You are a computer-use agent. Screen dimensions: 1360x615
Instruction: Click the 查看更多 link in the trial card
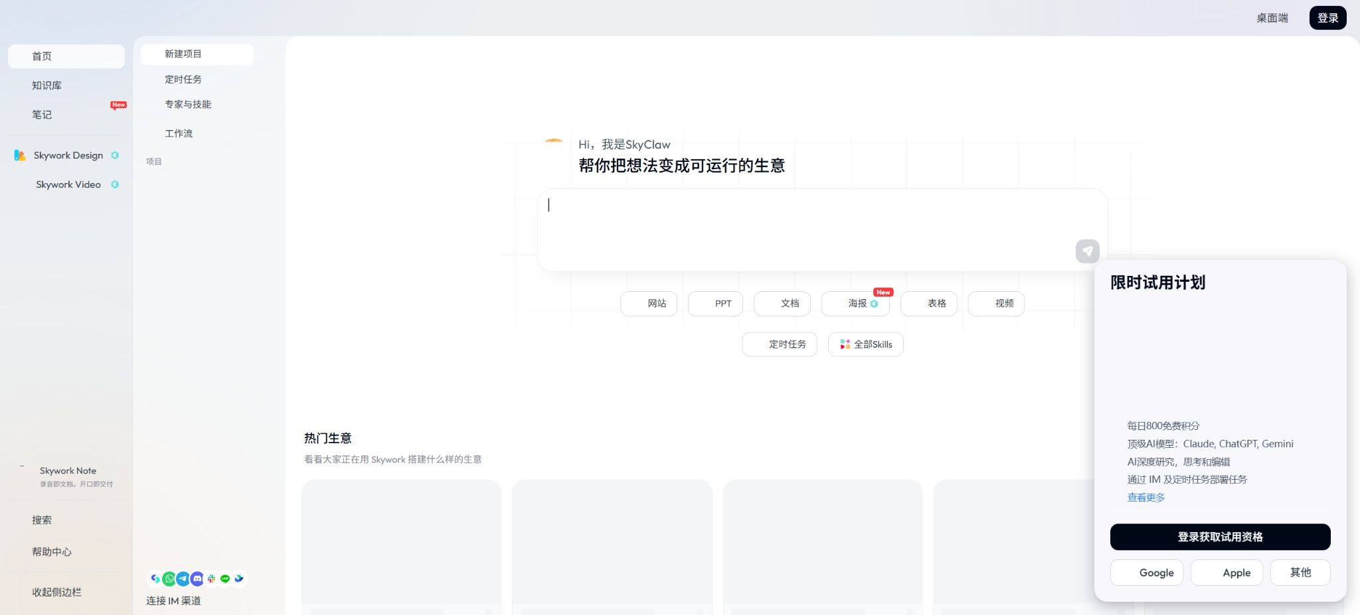coord(1146,498)
